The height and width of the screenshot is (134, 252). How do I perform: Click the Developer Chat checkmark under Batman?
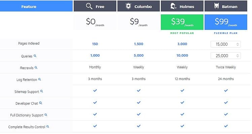click(x=226, y=102)
